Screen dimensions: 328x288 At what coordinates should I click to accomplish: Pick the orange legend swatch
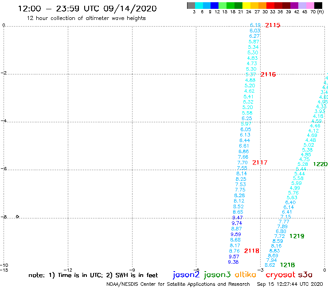(x=262, y=6)
